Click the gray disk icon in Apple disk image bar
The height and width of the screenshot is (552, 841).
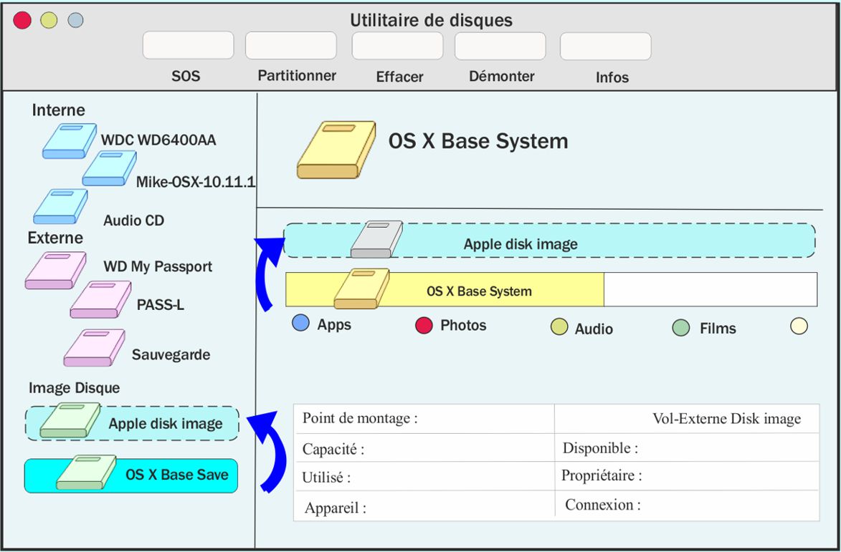click(376, 239)
